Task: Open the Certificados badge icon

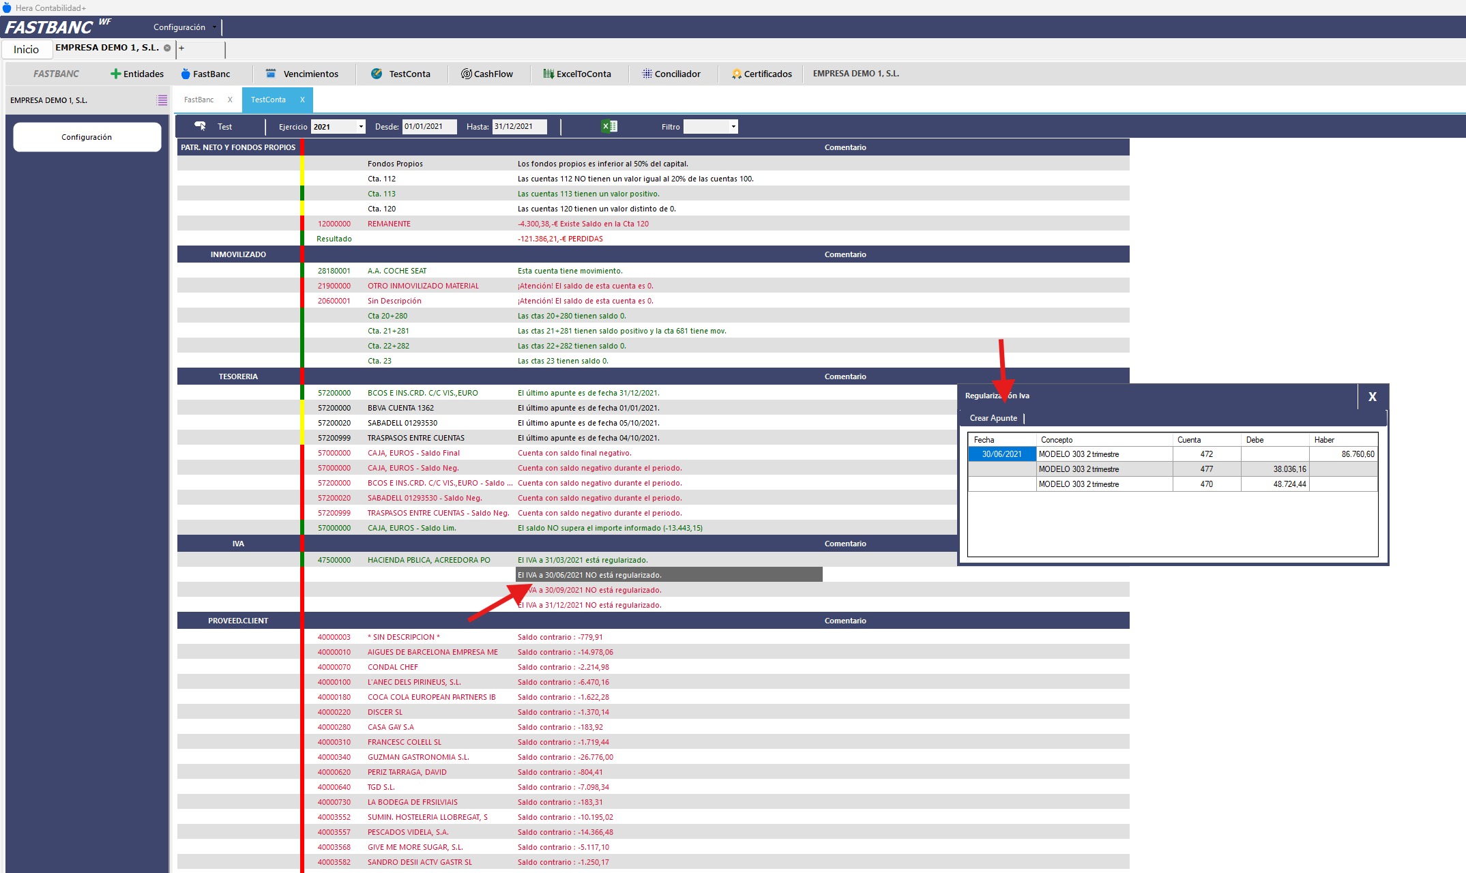Action: point(736,74)
